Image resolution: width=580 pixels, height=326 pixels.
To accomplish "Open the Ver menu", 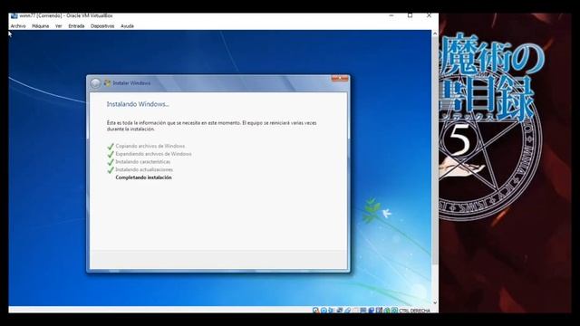I will click(58, 26).
